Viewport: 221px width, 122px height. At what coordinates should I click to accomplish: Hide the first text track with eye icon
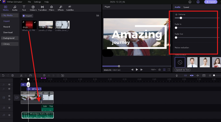point(9,85)
